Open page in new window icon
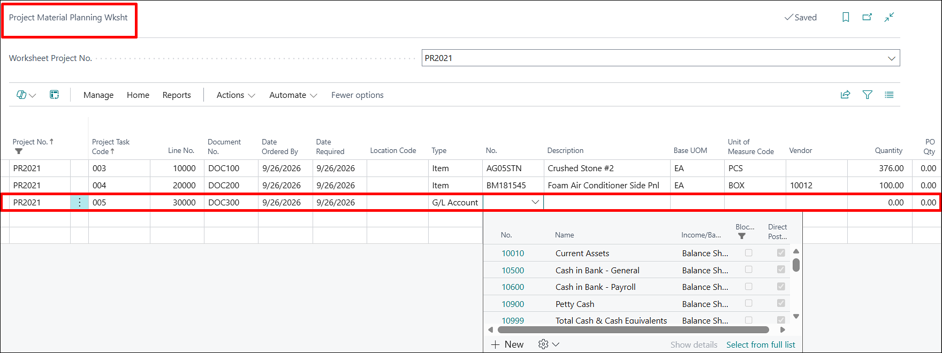This screenshot has height=353, width=942. tap(867, 17)
